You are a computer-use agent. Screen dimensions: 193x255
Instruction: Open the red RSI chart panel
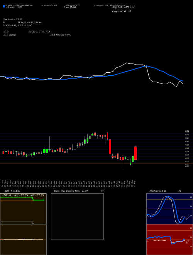click(169, 240)
